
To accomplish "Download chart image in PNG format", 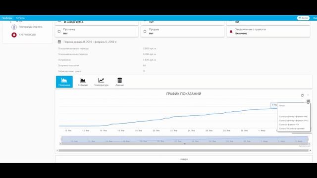I will pyautogui.click(x=294, y=117).
